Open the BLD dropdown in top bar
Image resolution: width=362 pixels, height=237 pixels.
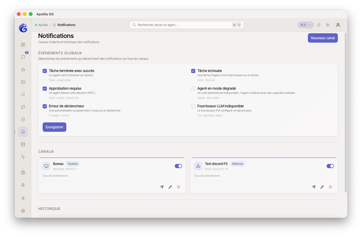(306, 25)
